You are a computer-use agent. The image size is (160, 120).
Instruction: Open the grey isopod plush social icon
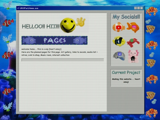(119, 56)
